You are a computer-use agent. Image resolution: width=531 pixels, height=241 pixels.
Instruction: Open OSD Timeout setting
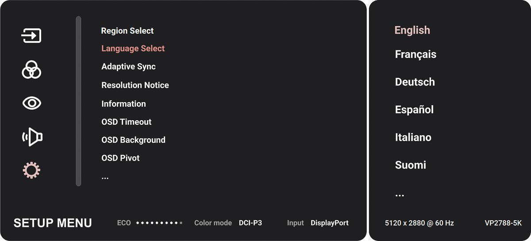coord(127,122)
